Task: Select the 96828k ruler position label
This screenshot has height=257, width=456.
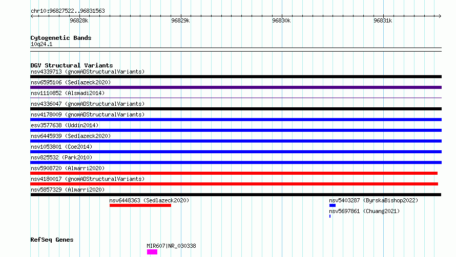Action: [x=79, y=20]
